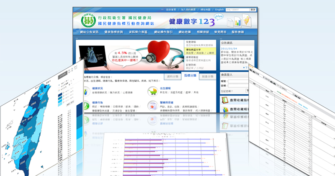
Task: Focus the 密碼 password input field
Action: point(238,86)
